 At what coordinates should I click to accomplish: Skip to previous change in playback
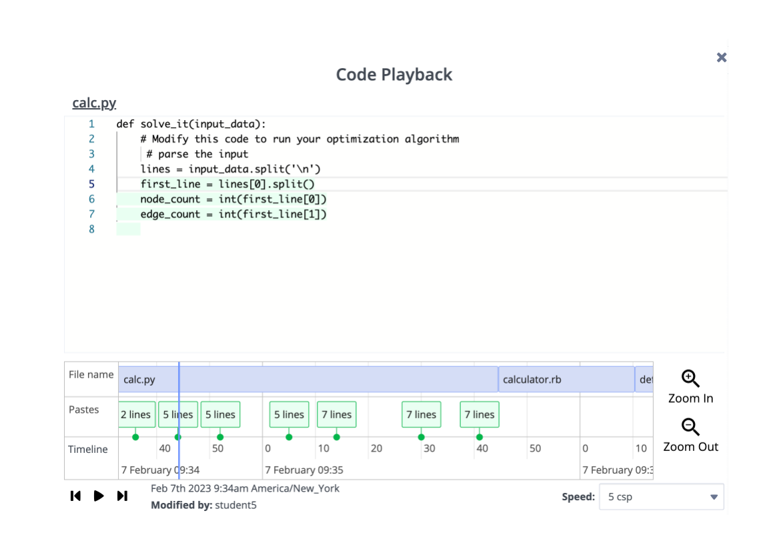point(75,496)
